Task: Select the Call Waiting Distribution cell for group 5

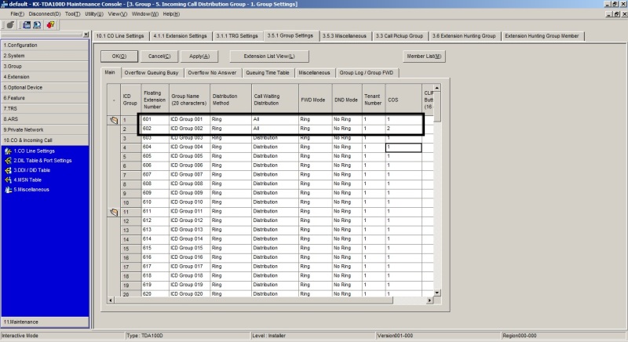Action: point(275,156)
